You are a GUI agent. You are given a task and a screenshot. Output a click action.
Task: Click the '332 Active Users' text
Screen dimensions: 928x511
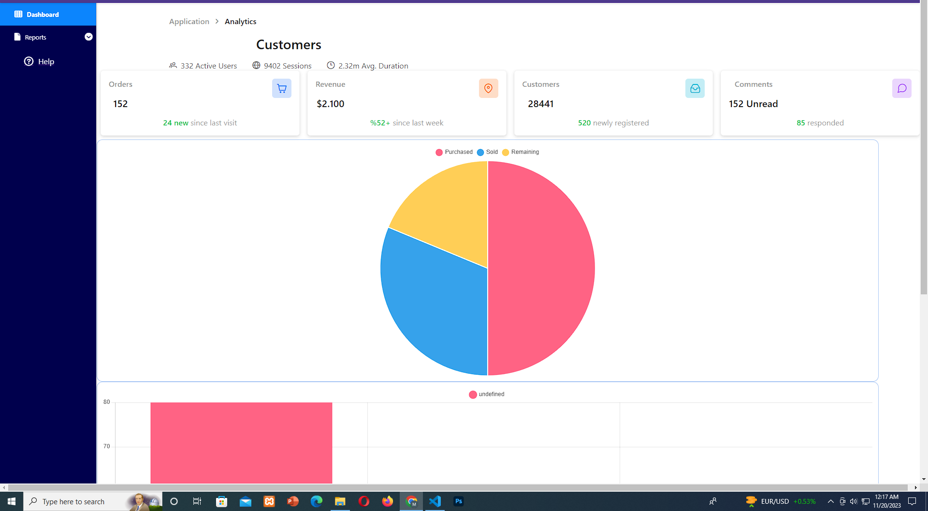pos(209,66)
